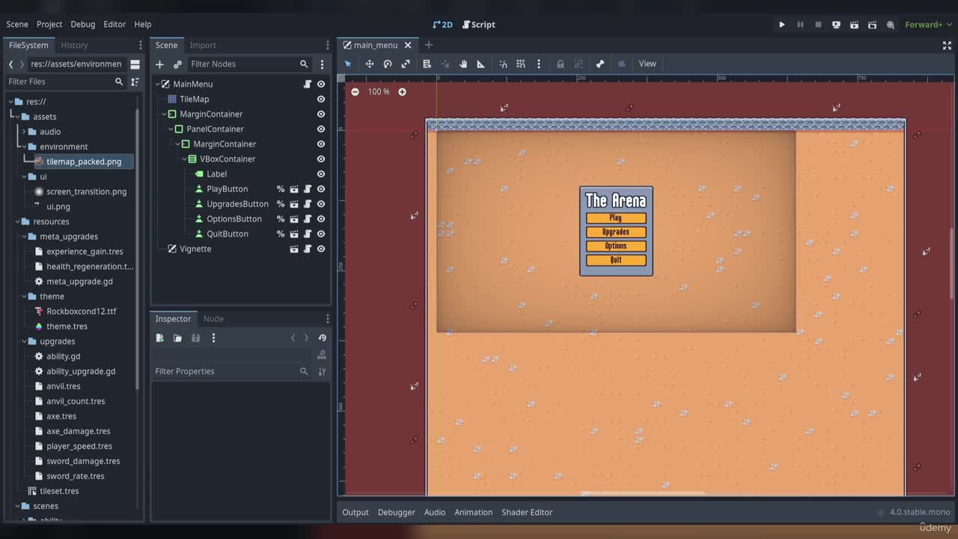Collapse the MainMenu root node
The width and height of the screenshot is (958, 539).
[x=157, y=84]
